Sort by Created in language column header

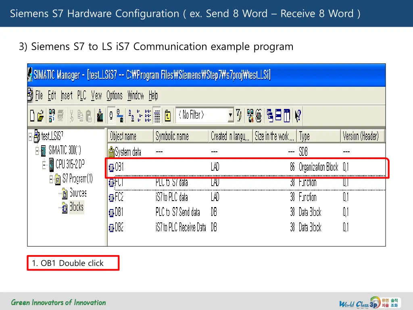click(x=230, y=136)
